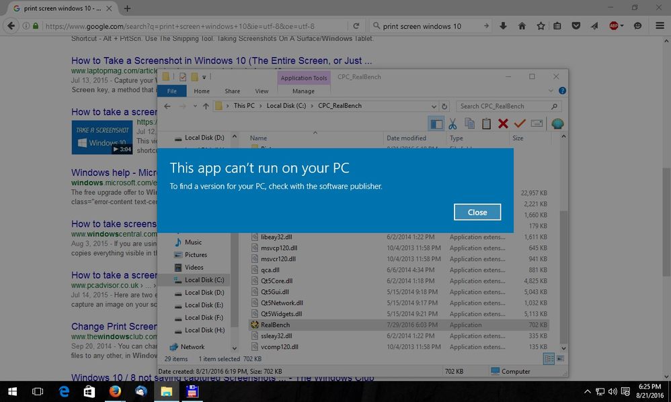Open Adblock Plus icon in Firefox
671x402 pixels.
tap(614, 26)
